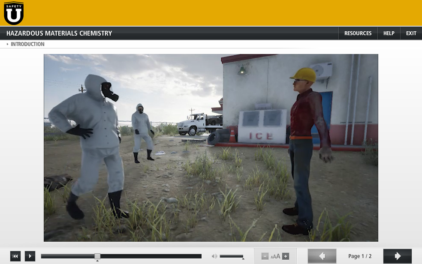Viewport: 422px width, 264px height.
Task: Open the INTRODUCTION menu item
Action: (27, 44)
